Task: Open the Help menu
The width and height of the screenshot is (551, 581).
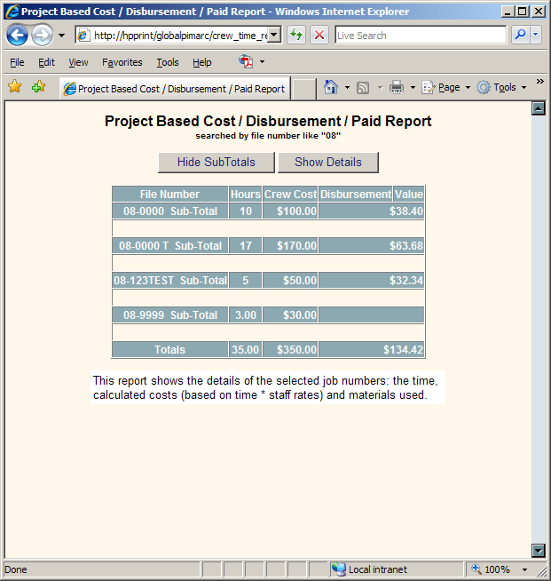Action: (x=201, y=62)
